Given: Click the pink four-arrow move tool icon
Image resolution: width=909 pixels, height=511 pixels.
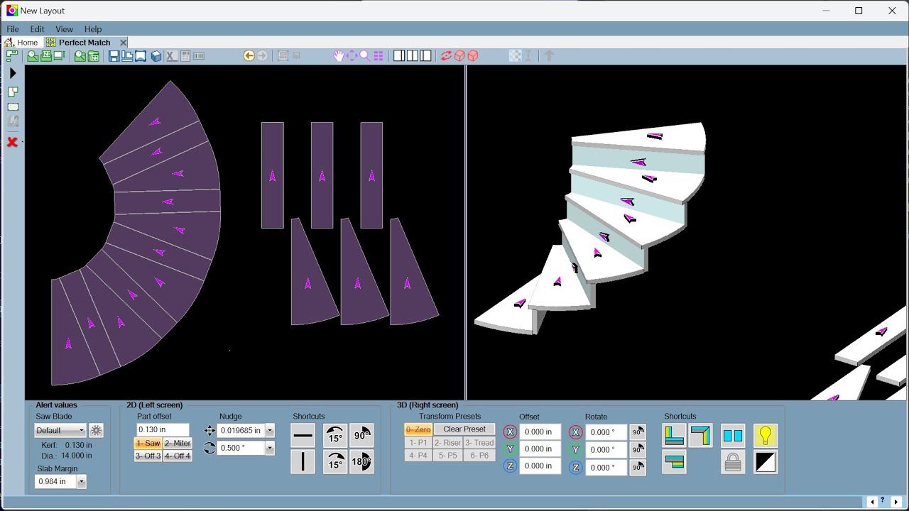Looking at the screenshot, I should click(352, 56).
